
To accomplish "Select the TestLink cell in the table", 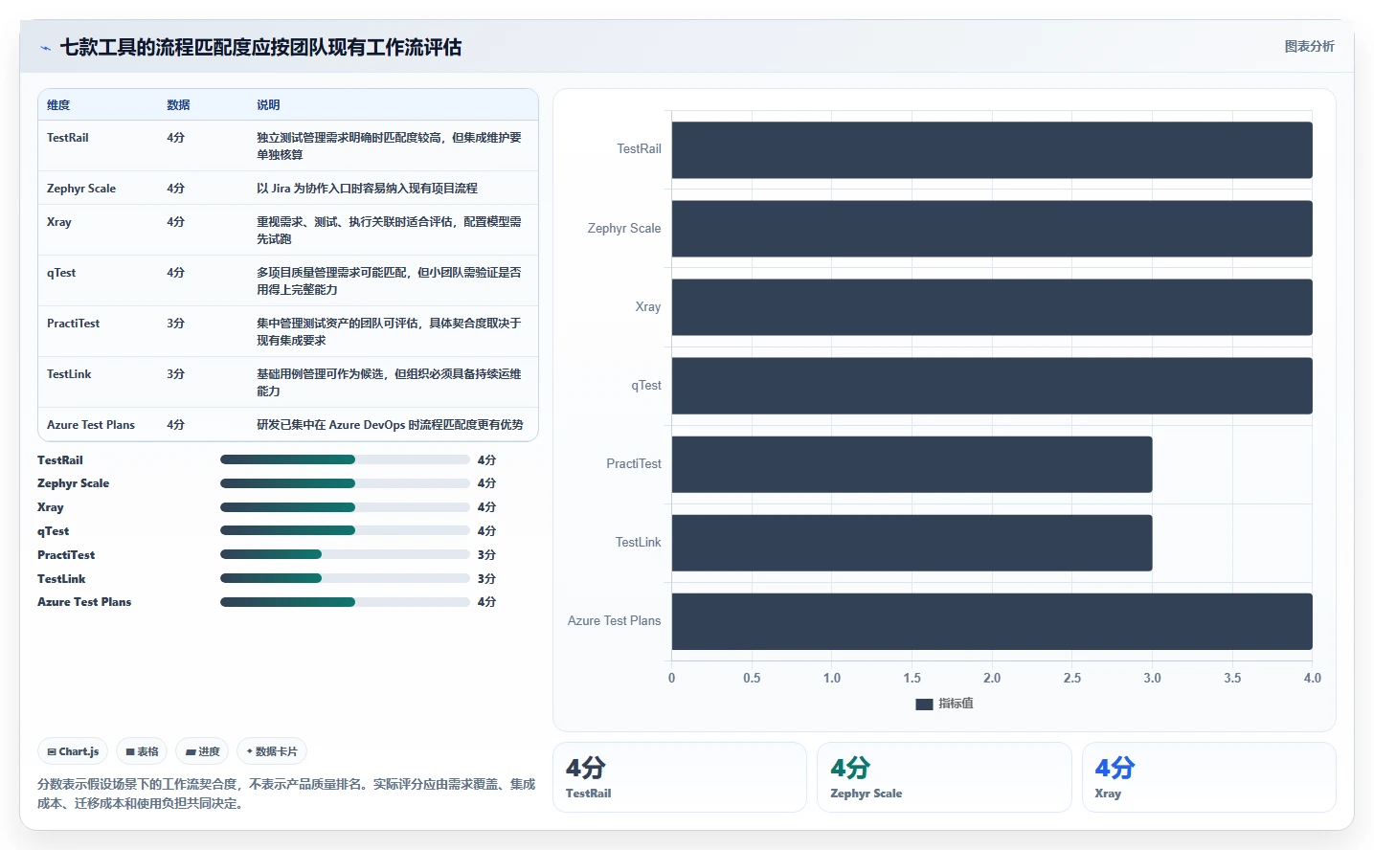I will [x=69, y=374].
